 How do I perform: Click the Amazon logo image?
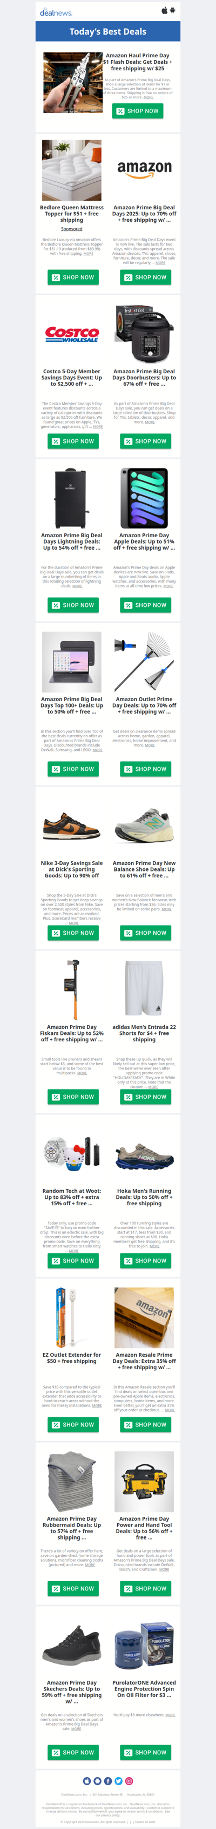point(145,169)
